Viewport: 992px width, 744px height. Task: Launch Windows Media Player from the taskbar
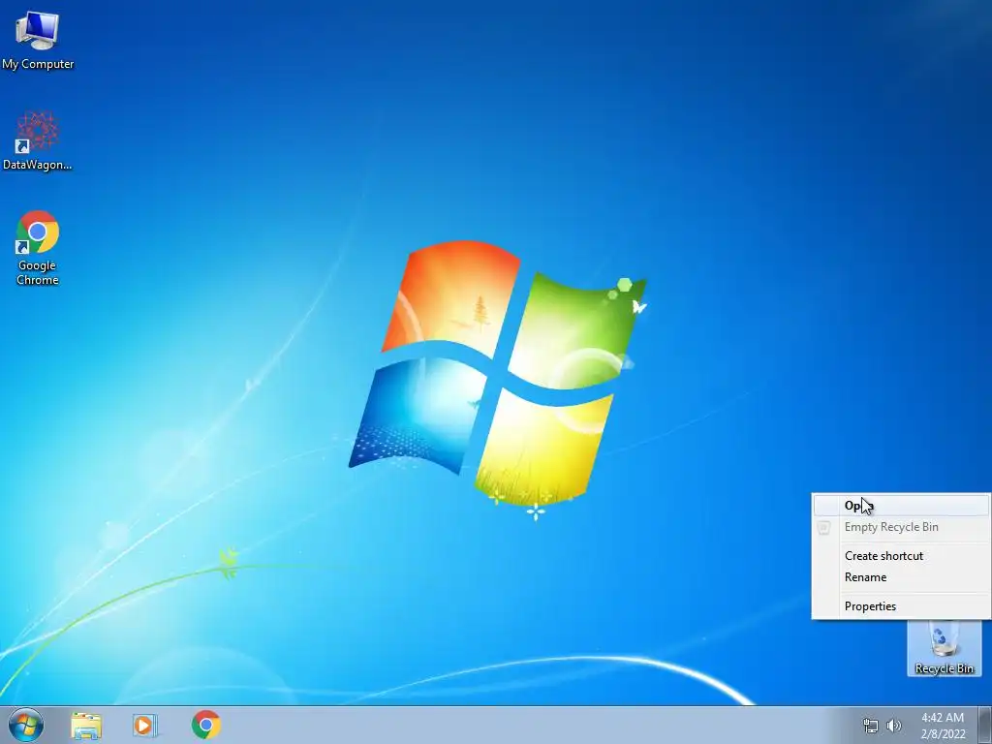[x=145, y=725]
